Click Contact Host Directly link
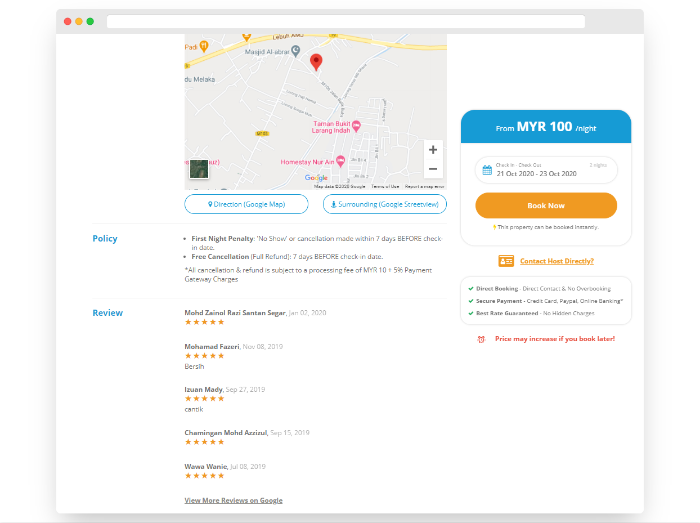Screen dimensions: 700x523 pyautogui.click(x=557, y=261)
